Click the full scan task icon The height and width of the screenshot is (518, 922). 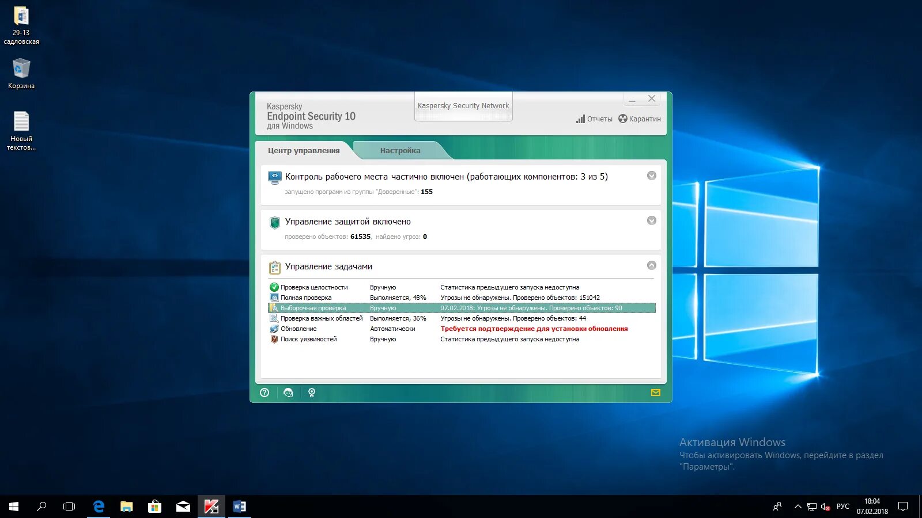pos(274,298)
